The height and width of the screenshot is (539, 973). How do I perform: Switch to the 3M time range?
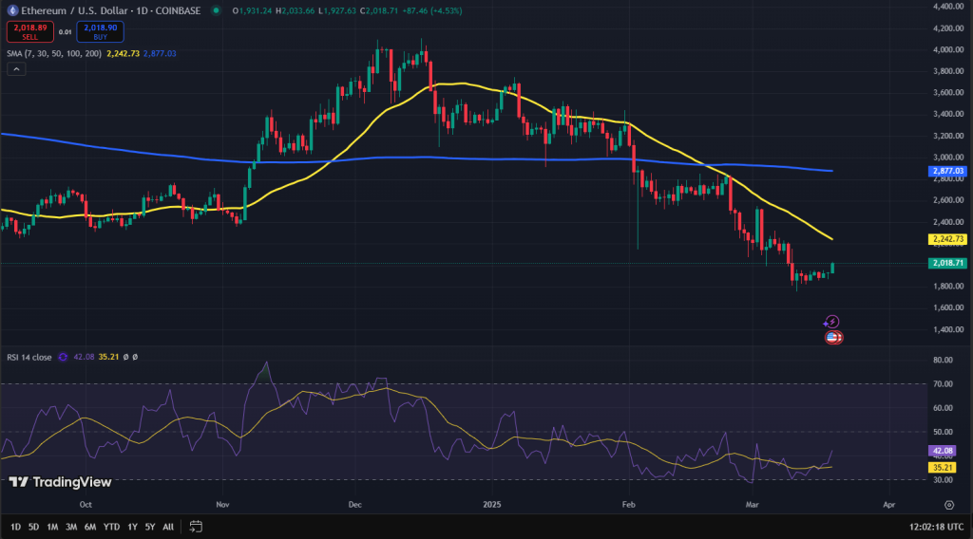point(71,527)
